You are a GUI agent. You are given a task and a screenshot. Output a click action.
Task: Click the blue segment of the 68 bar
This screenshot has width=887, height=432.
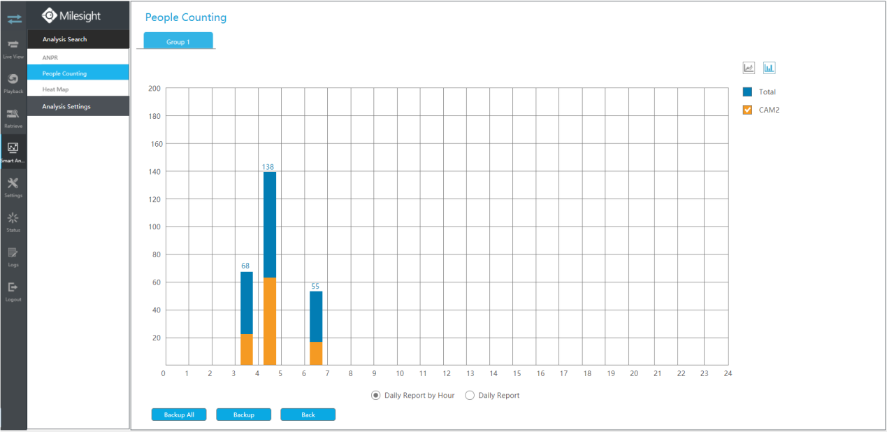coord(247,303)
